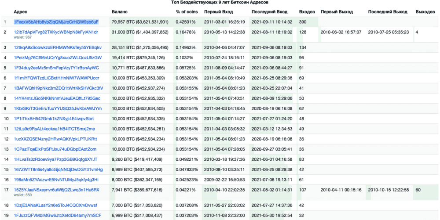Select balance 79,957 BTC ($3,621,531,901)
This screenshot has width=440, height=220.
140,22
